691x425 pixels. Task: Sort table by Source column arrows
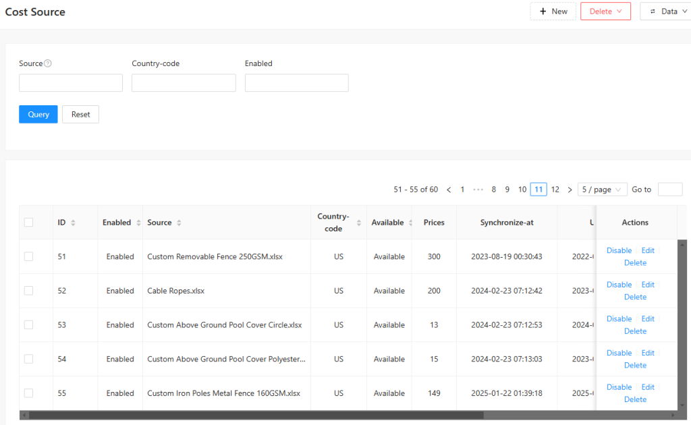click(179, 223)
